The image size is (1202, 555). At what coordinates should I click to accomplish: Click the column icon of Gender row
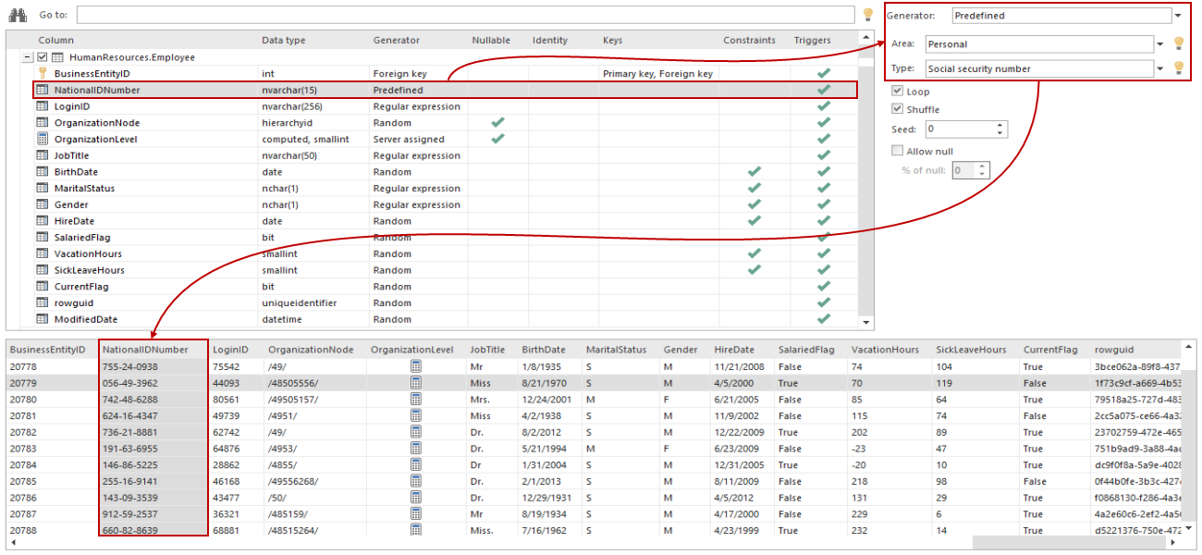coord(42,204)
